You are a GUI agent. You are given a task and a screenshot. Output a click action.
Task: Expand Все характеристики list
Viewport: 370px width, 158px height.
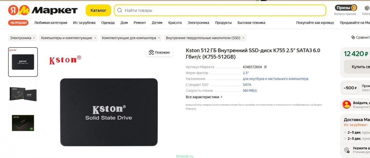click(204, 97)
